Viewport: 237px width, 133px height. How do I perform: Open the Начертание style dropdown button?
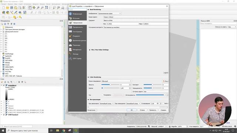(x=92, y=110)
